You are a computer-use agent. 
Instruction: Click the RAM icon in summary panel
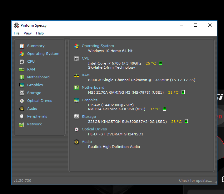[77, 75]
